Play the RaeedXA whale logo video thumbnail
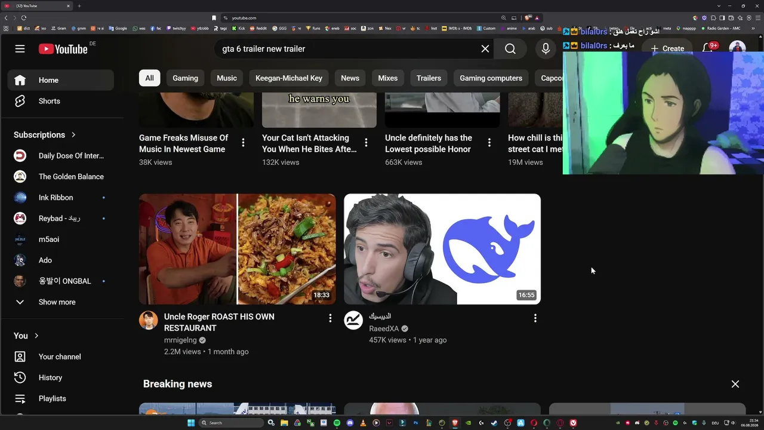 click(x=442, y=249)
